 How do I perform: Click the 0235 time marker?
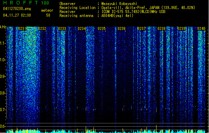tap(102, 29)
